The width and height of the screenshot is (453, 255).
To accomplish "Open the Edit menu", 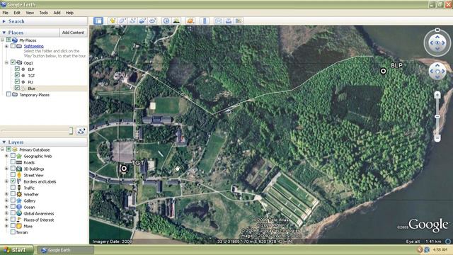I will (x=17, y=13).
